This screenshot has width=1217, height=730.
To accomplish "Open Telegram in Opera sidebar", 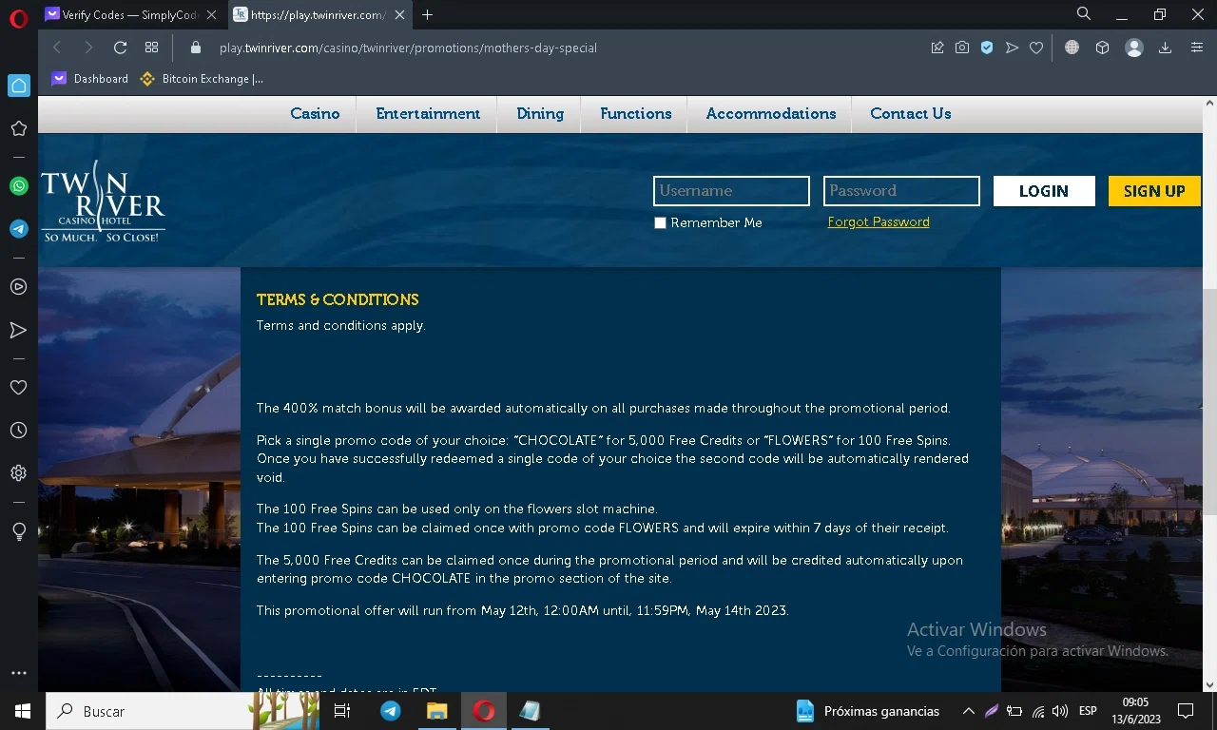I will click(18, 229).
